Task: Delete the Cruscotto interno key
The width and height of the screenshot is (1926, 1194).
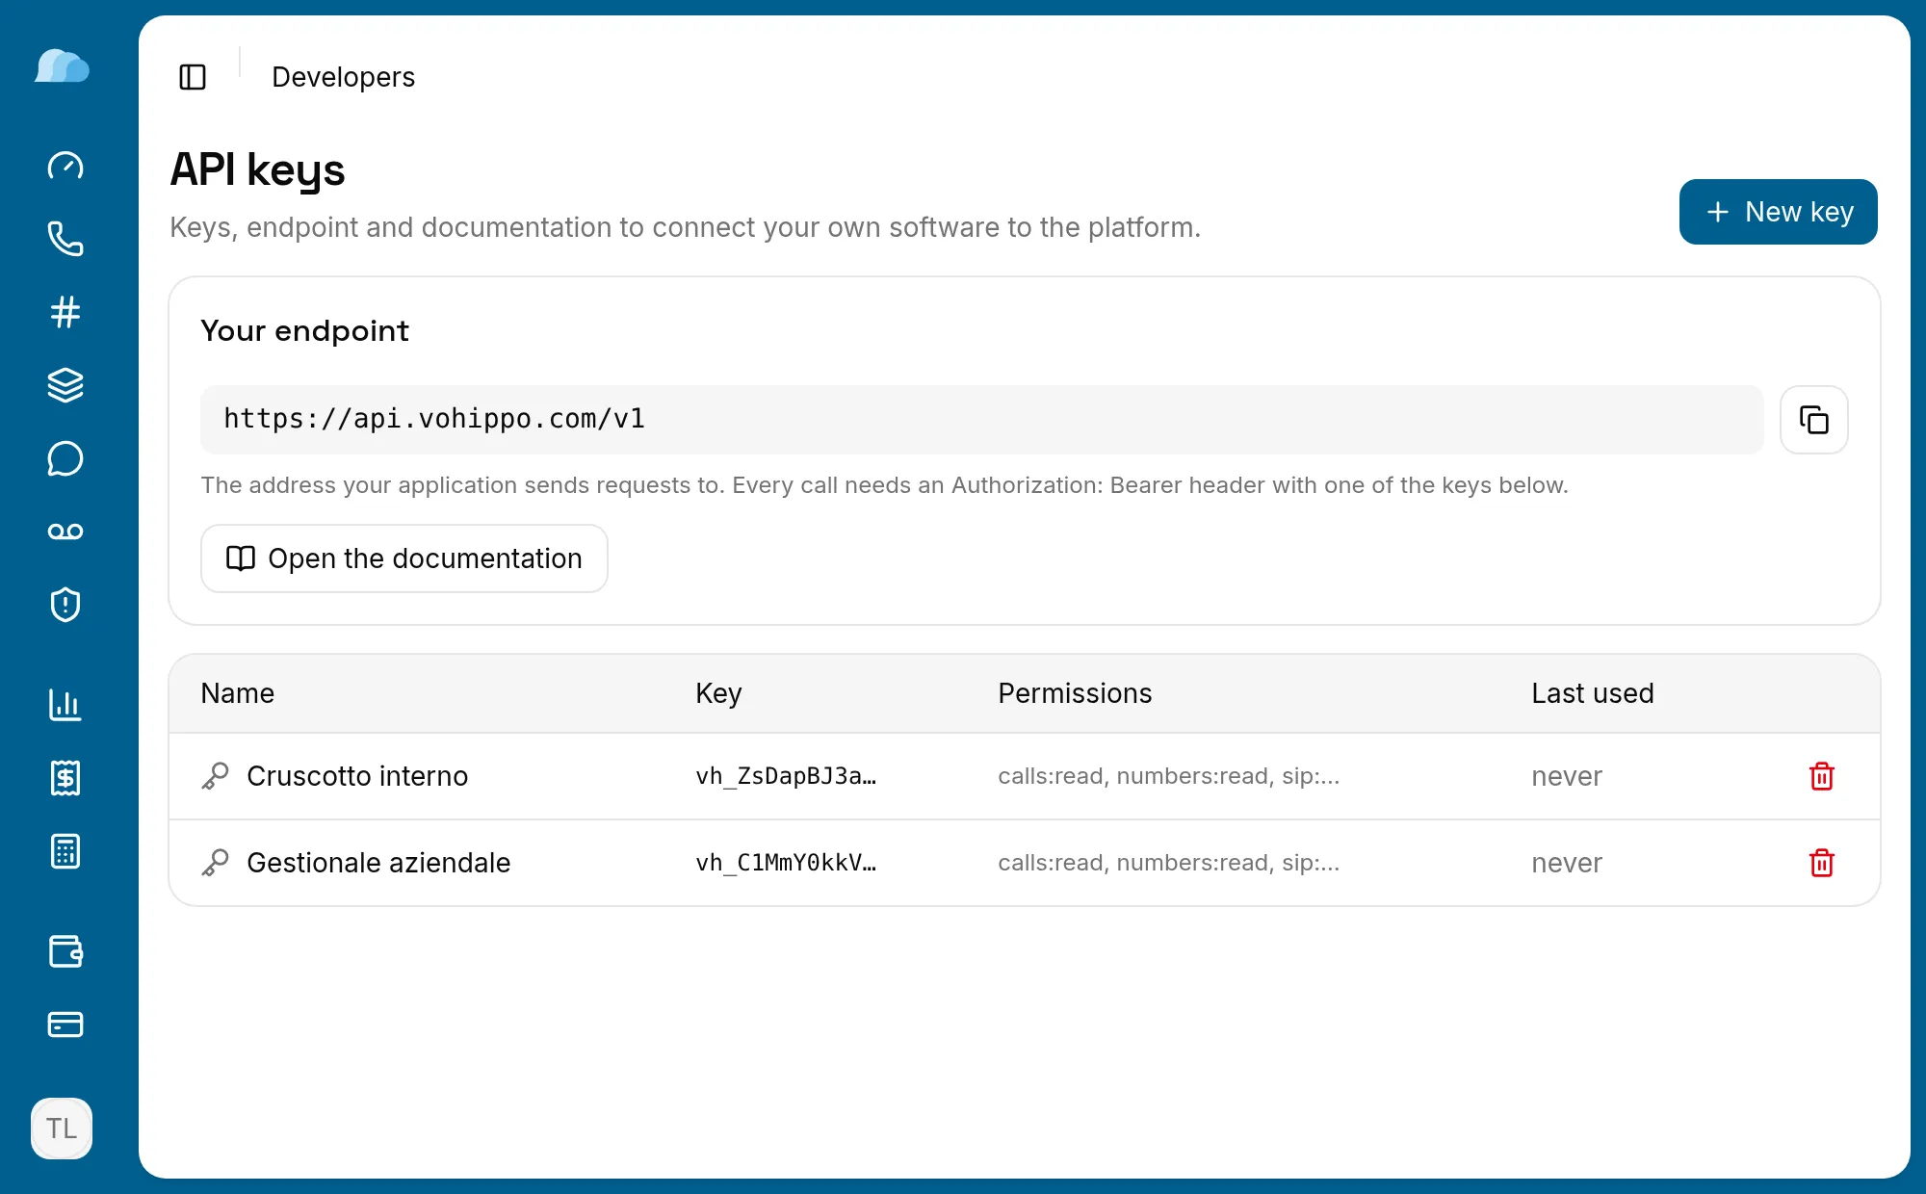Action: 1822,776
